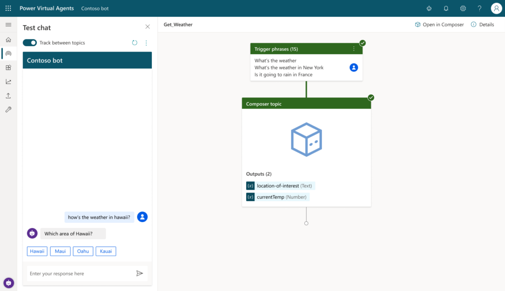The height and width of the screenshot is (291, 505).
Task: Click the Home icon in the sidebar
Action: pos(8,39)
